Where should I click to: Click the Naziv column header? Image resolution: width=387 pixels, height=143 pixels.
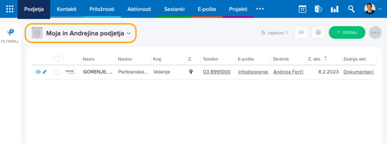click(88, 59)
